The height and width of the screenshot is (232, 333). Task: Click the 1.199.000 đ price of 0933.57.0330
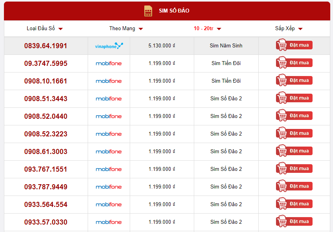(x=162, y=222)
